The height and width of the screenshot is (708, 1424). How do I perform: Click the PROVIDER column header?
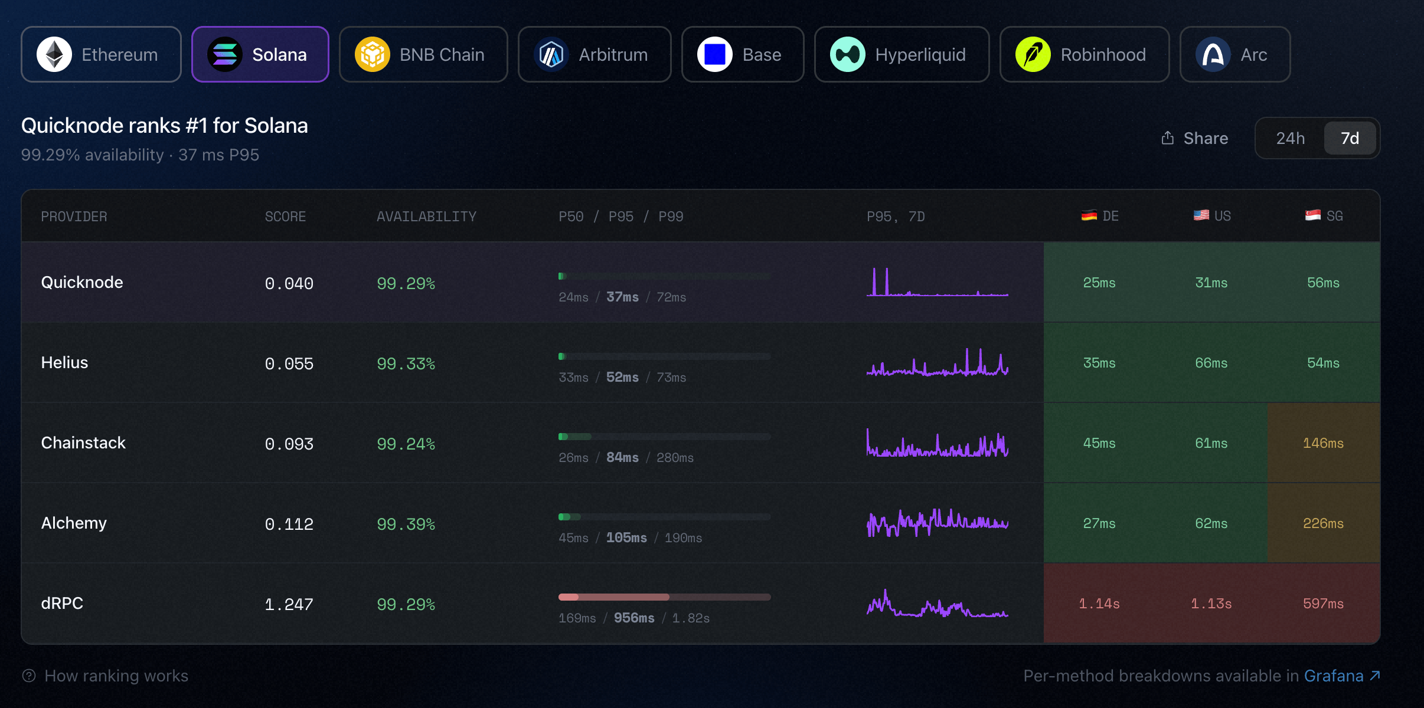pyautogui.click(x=74, y=217)
